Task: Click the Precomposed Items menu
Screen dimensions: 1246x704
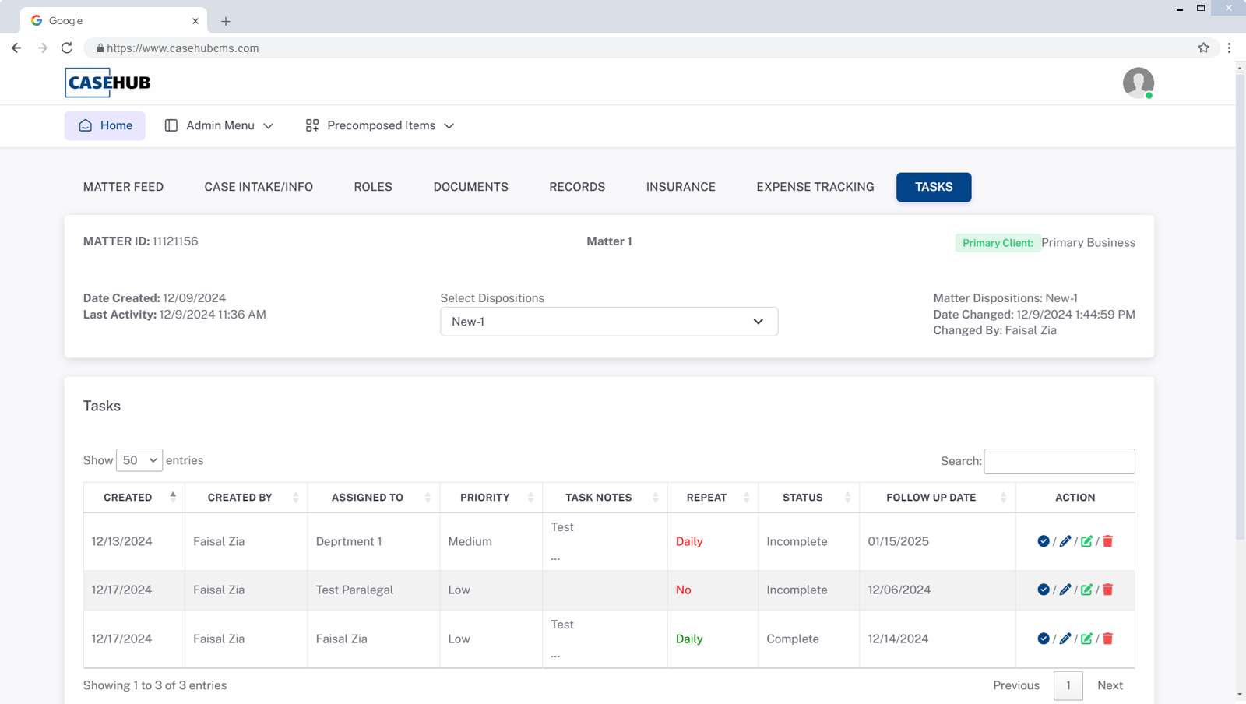Action: 379,125
